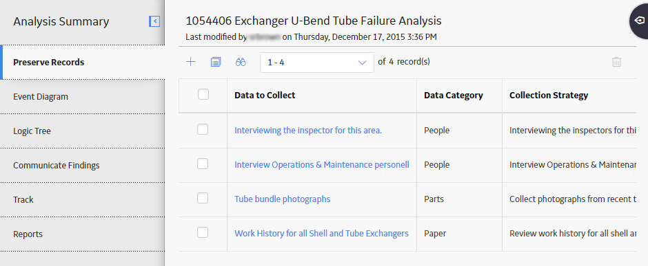Switch to the Logic Tree section

(83, 131)
